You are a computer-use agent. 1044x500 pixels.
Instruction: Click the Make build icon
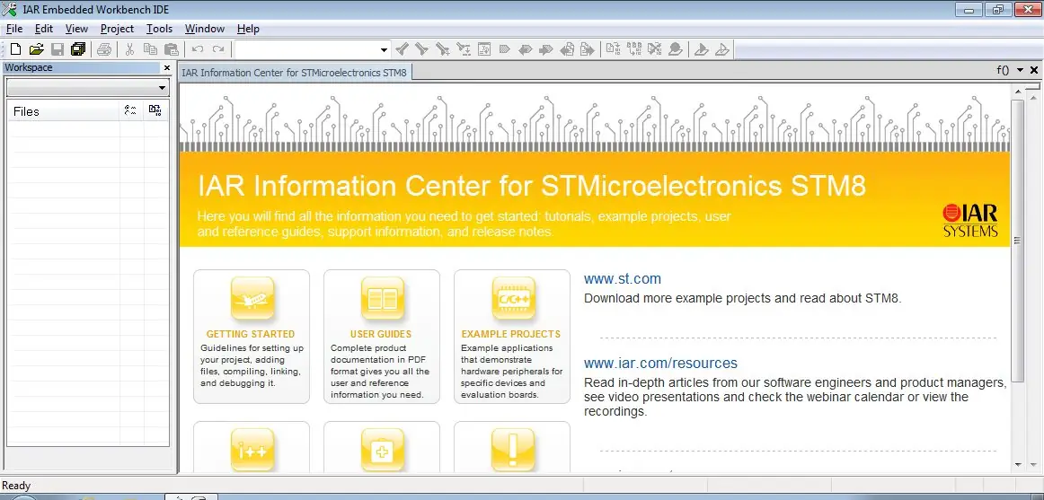click(634, 49)
